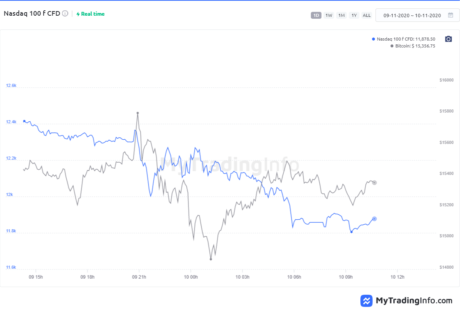Click the "10 00h" time axis label
Screen dimensions: 460x310
pos(191,277)
